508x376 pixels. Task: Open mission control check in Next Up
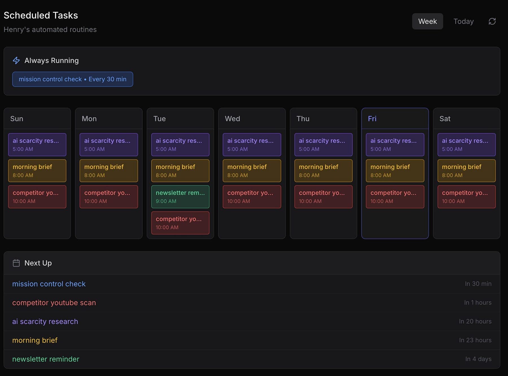[x=49, y=284]
